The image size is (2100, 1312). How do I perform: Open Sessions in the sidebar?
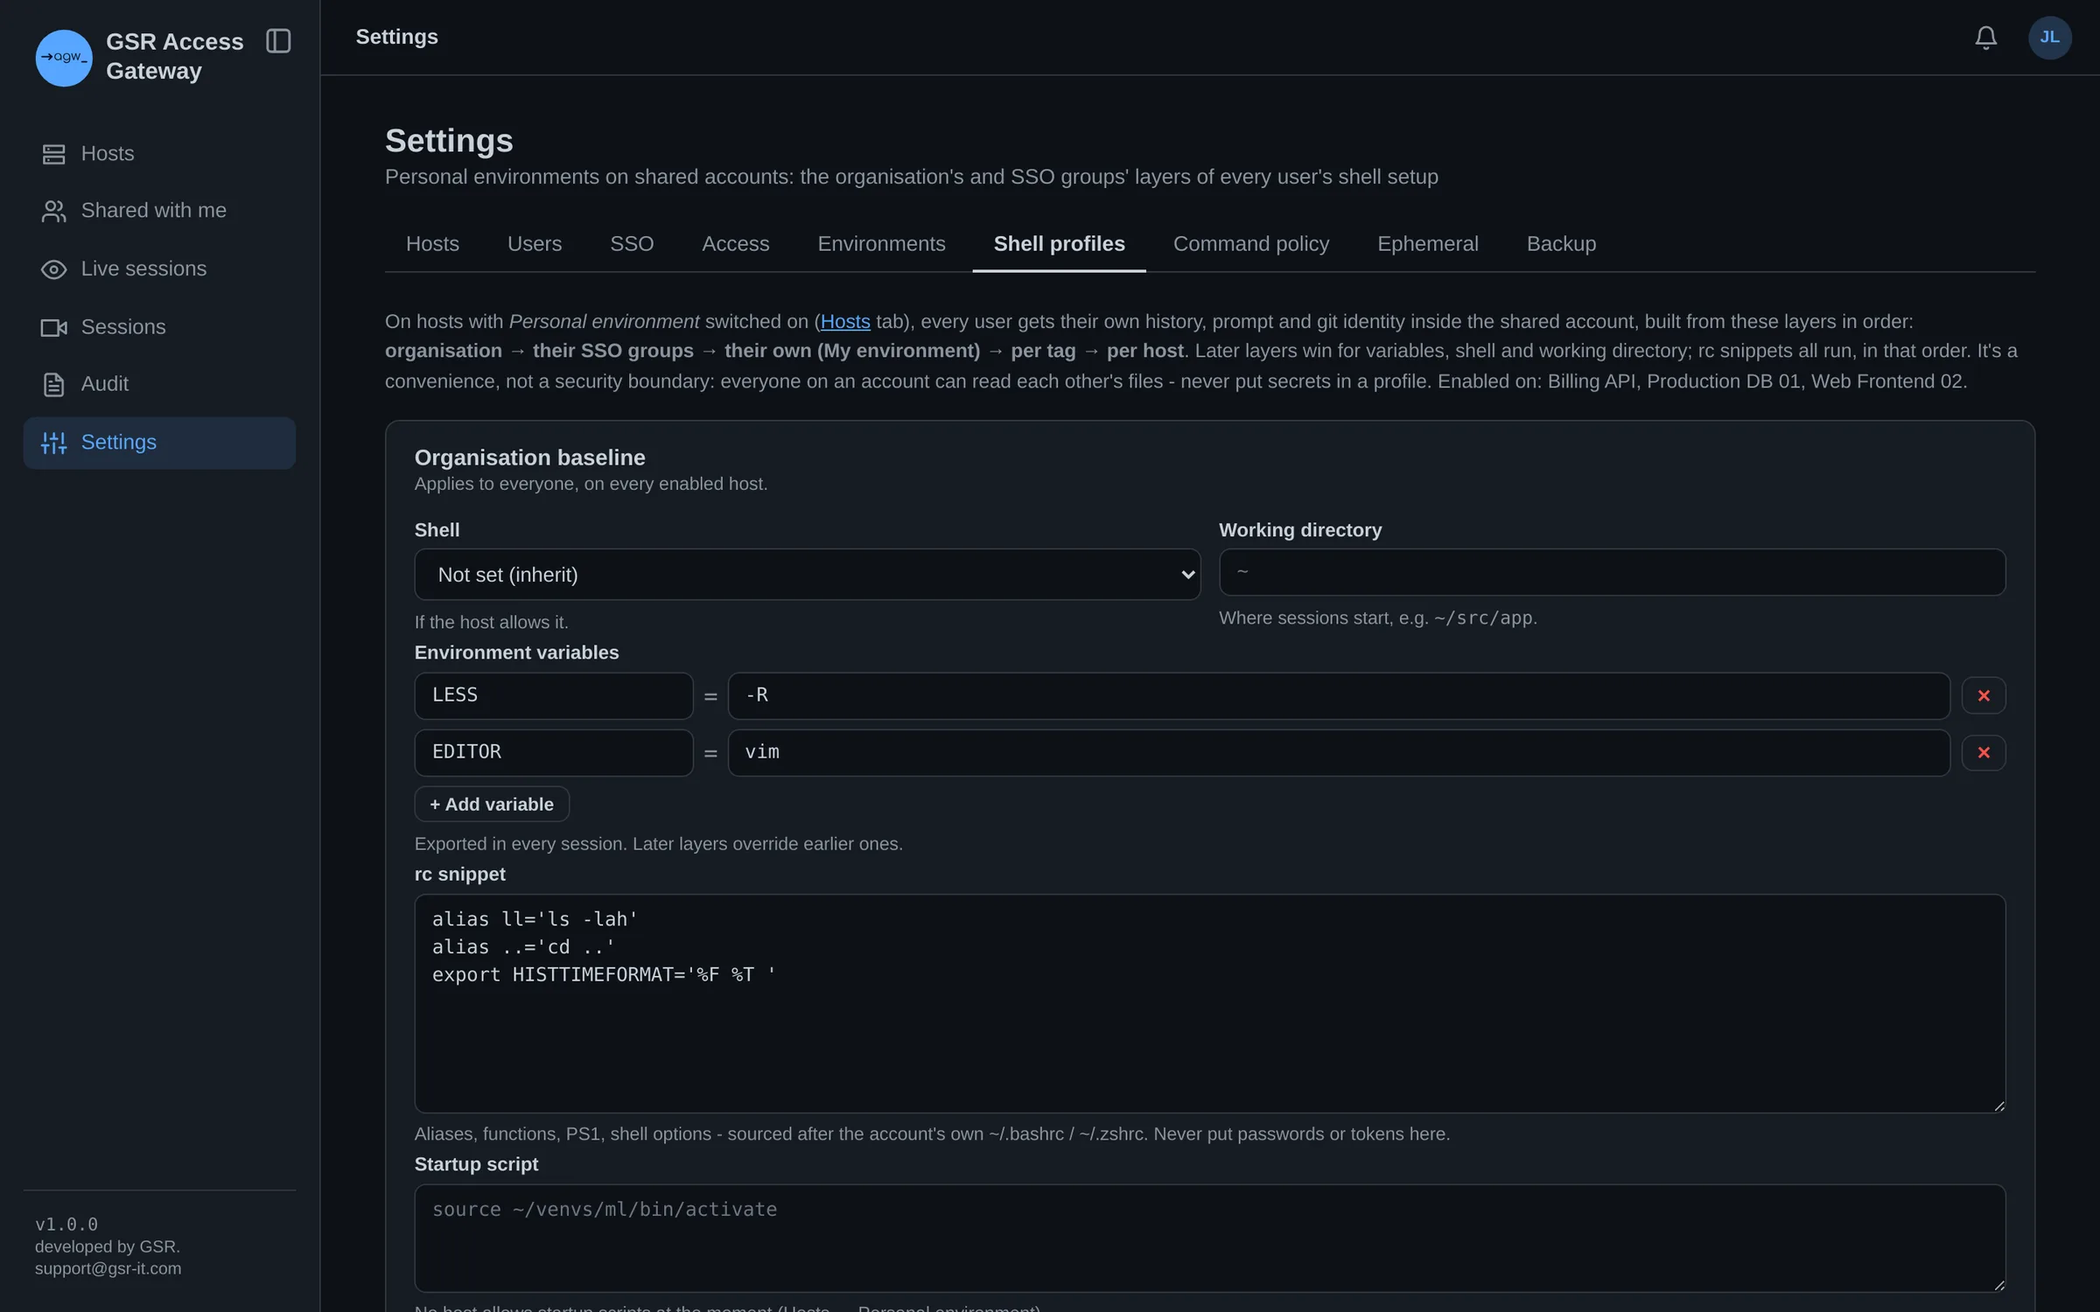159,327
